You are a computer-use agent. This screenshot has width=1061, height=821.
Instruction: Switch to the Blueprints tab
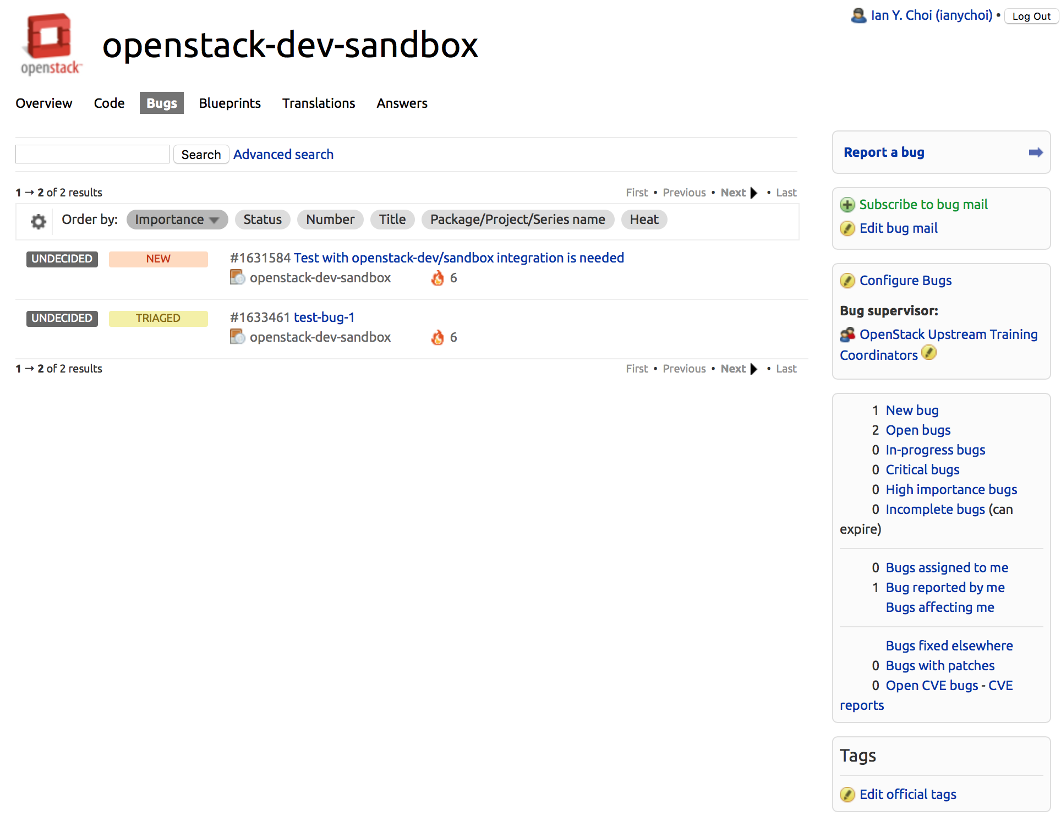coord(229,103)
